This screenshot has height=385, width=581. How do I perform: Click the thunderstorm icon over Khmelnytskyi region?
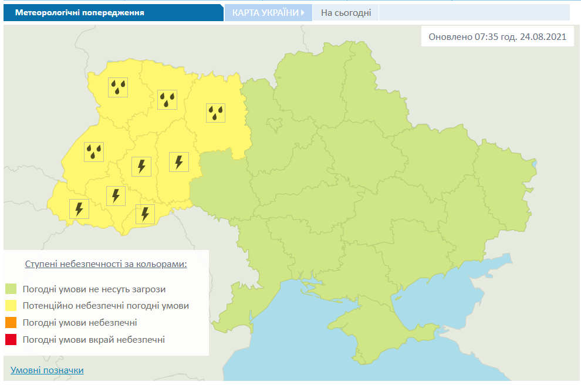[179, 161]
